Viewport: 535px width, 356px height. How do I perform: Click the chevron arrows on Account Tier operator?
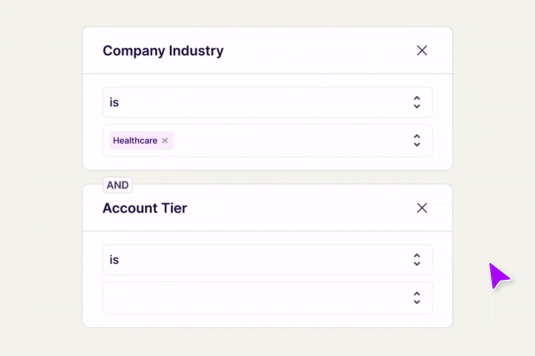pos(417,260)
